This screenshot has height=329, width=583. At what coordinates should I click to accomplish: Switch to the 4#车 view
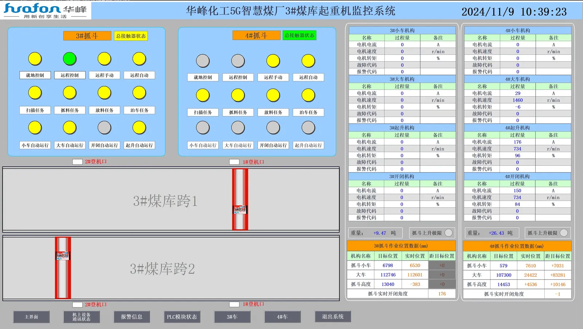coord(282,317)
